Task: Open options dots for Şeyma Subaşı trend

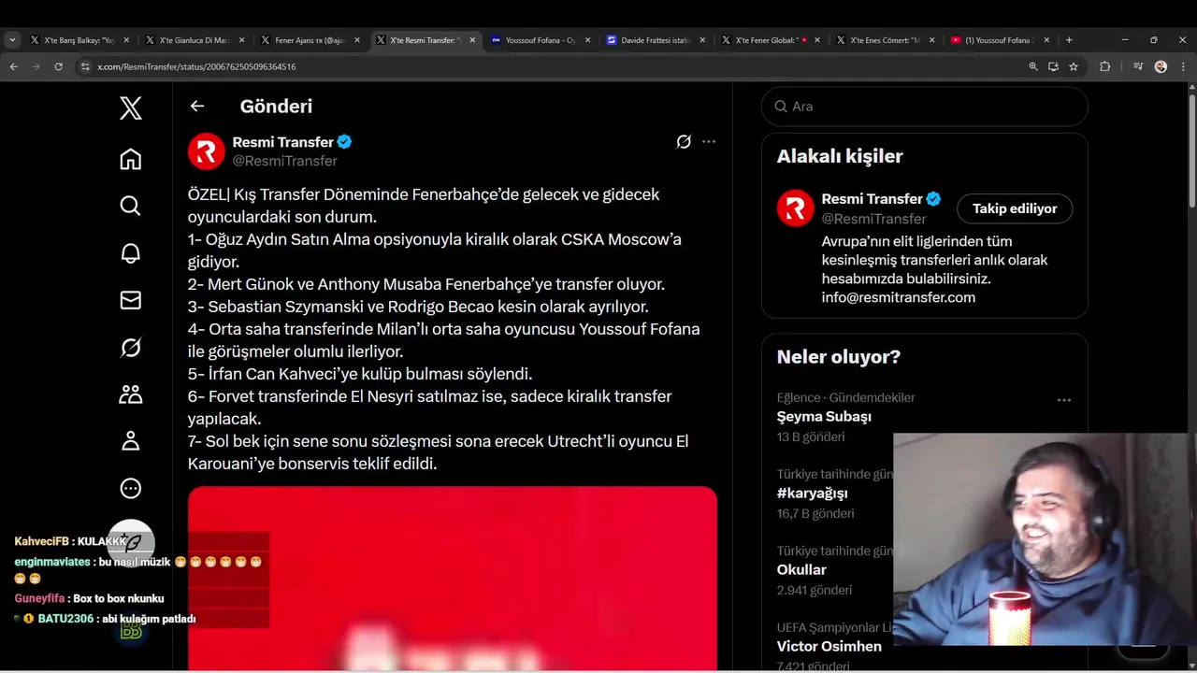Action: (x=1064, y=400)
